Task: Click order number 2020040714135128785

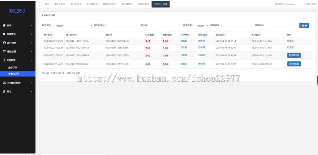Action: 77,41
